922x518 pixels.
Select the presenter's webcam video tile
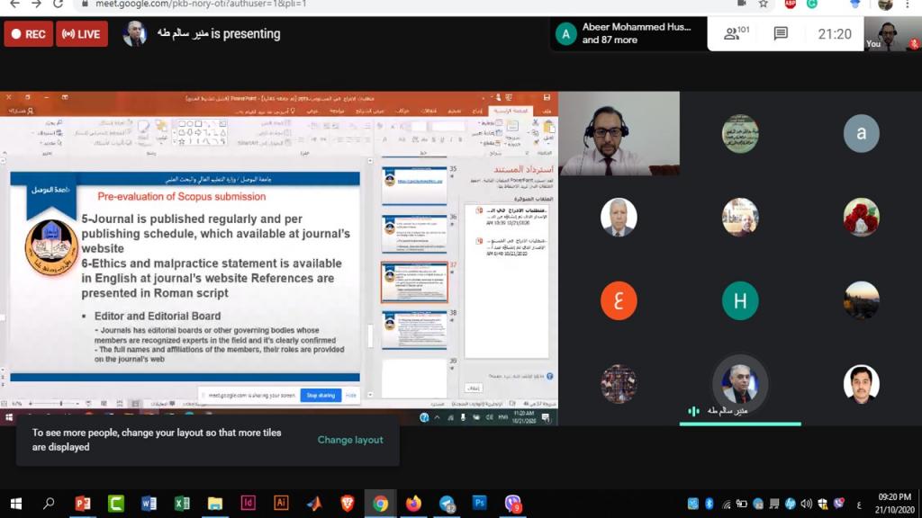619,134
